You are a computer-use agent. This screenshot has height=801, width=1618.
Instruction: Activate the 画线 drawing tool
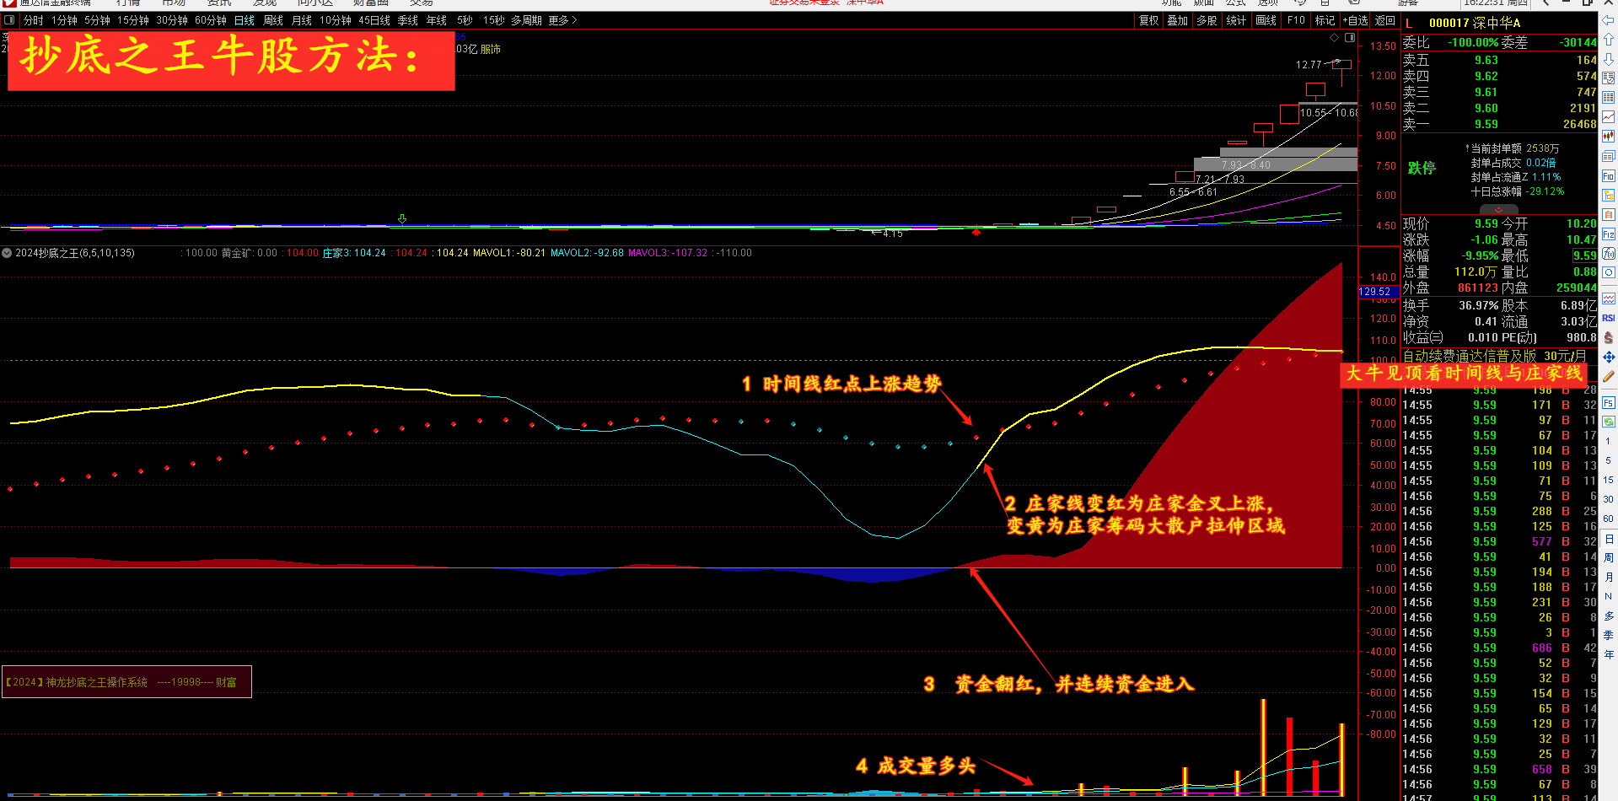pyautogui.click(x=1266, y=20)
